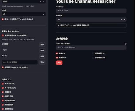Expand 設定プレビュー API consumption estimate
This screenshot has width=135, height=111.
(91, 25)
